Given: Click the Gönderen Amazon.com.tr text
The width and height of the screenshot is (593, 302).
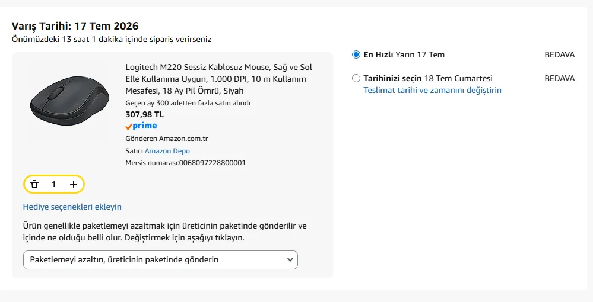Looking at the screenshot, I should coord(167,139).
